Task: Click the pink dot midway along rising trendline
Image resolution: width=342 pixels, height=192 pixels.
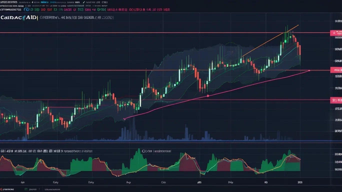Action: point(208,96)
